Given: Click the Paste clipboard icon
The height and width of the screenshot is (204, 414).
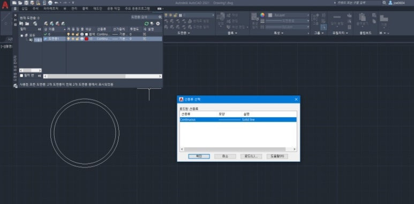Looking at the screenshot, I should (x=362, y=17).
